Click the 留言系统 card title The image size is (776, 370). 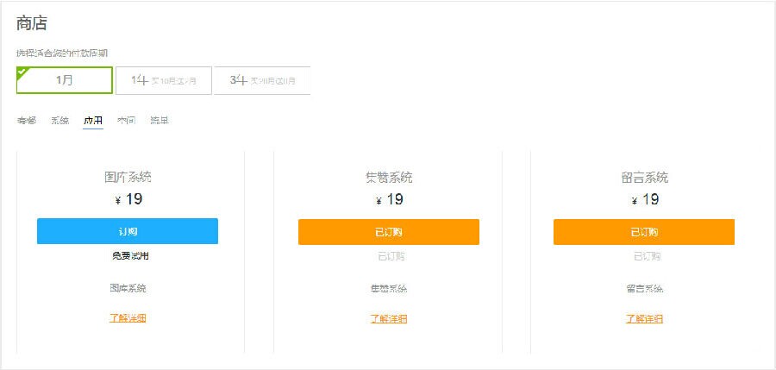644,178
